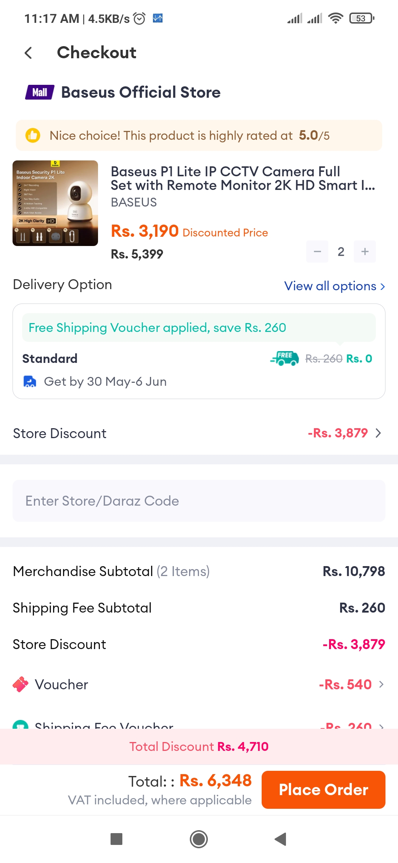Screen dimensions: 398x863
Task: Focus the Enter Store/Daraz Code field
Action: [x=199, y=501]
